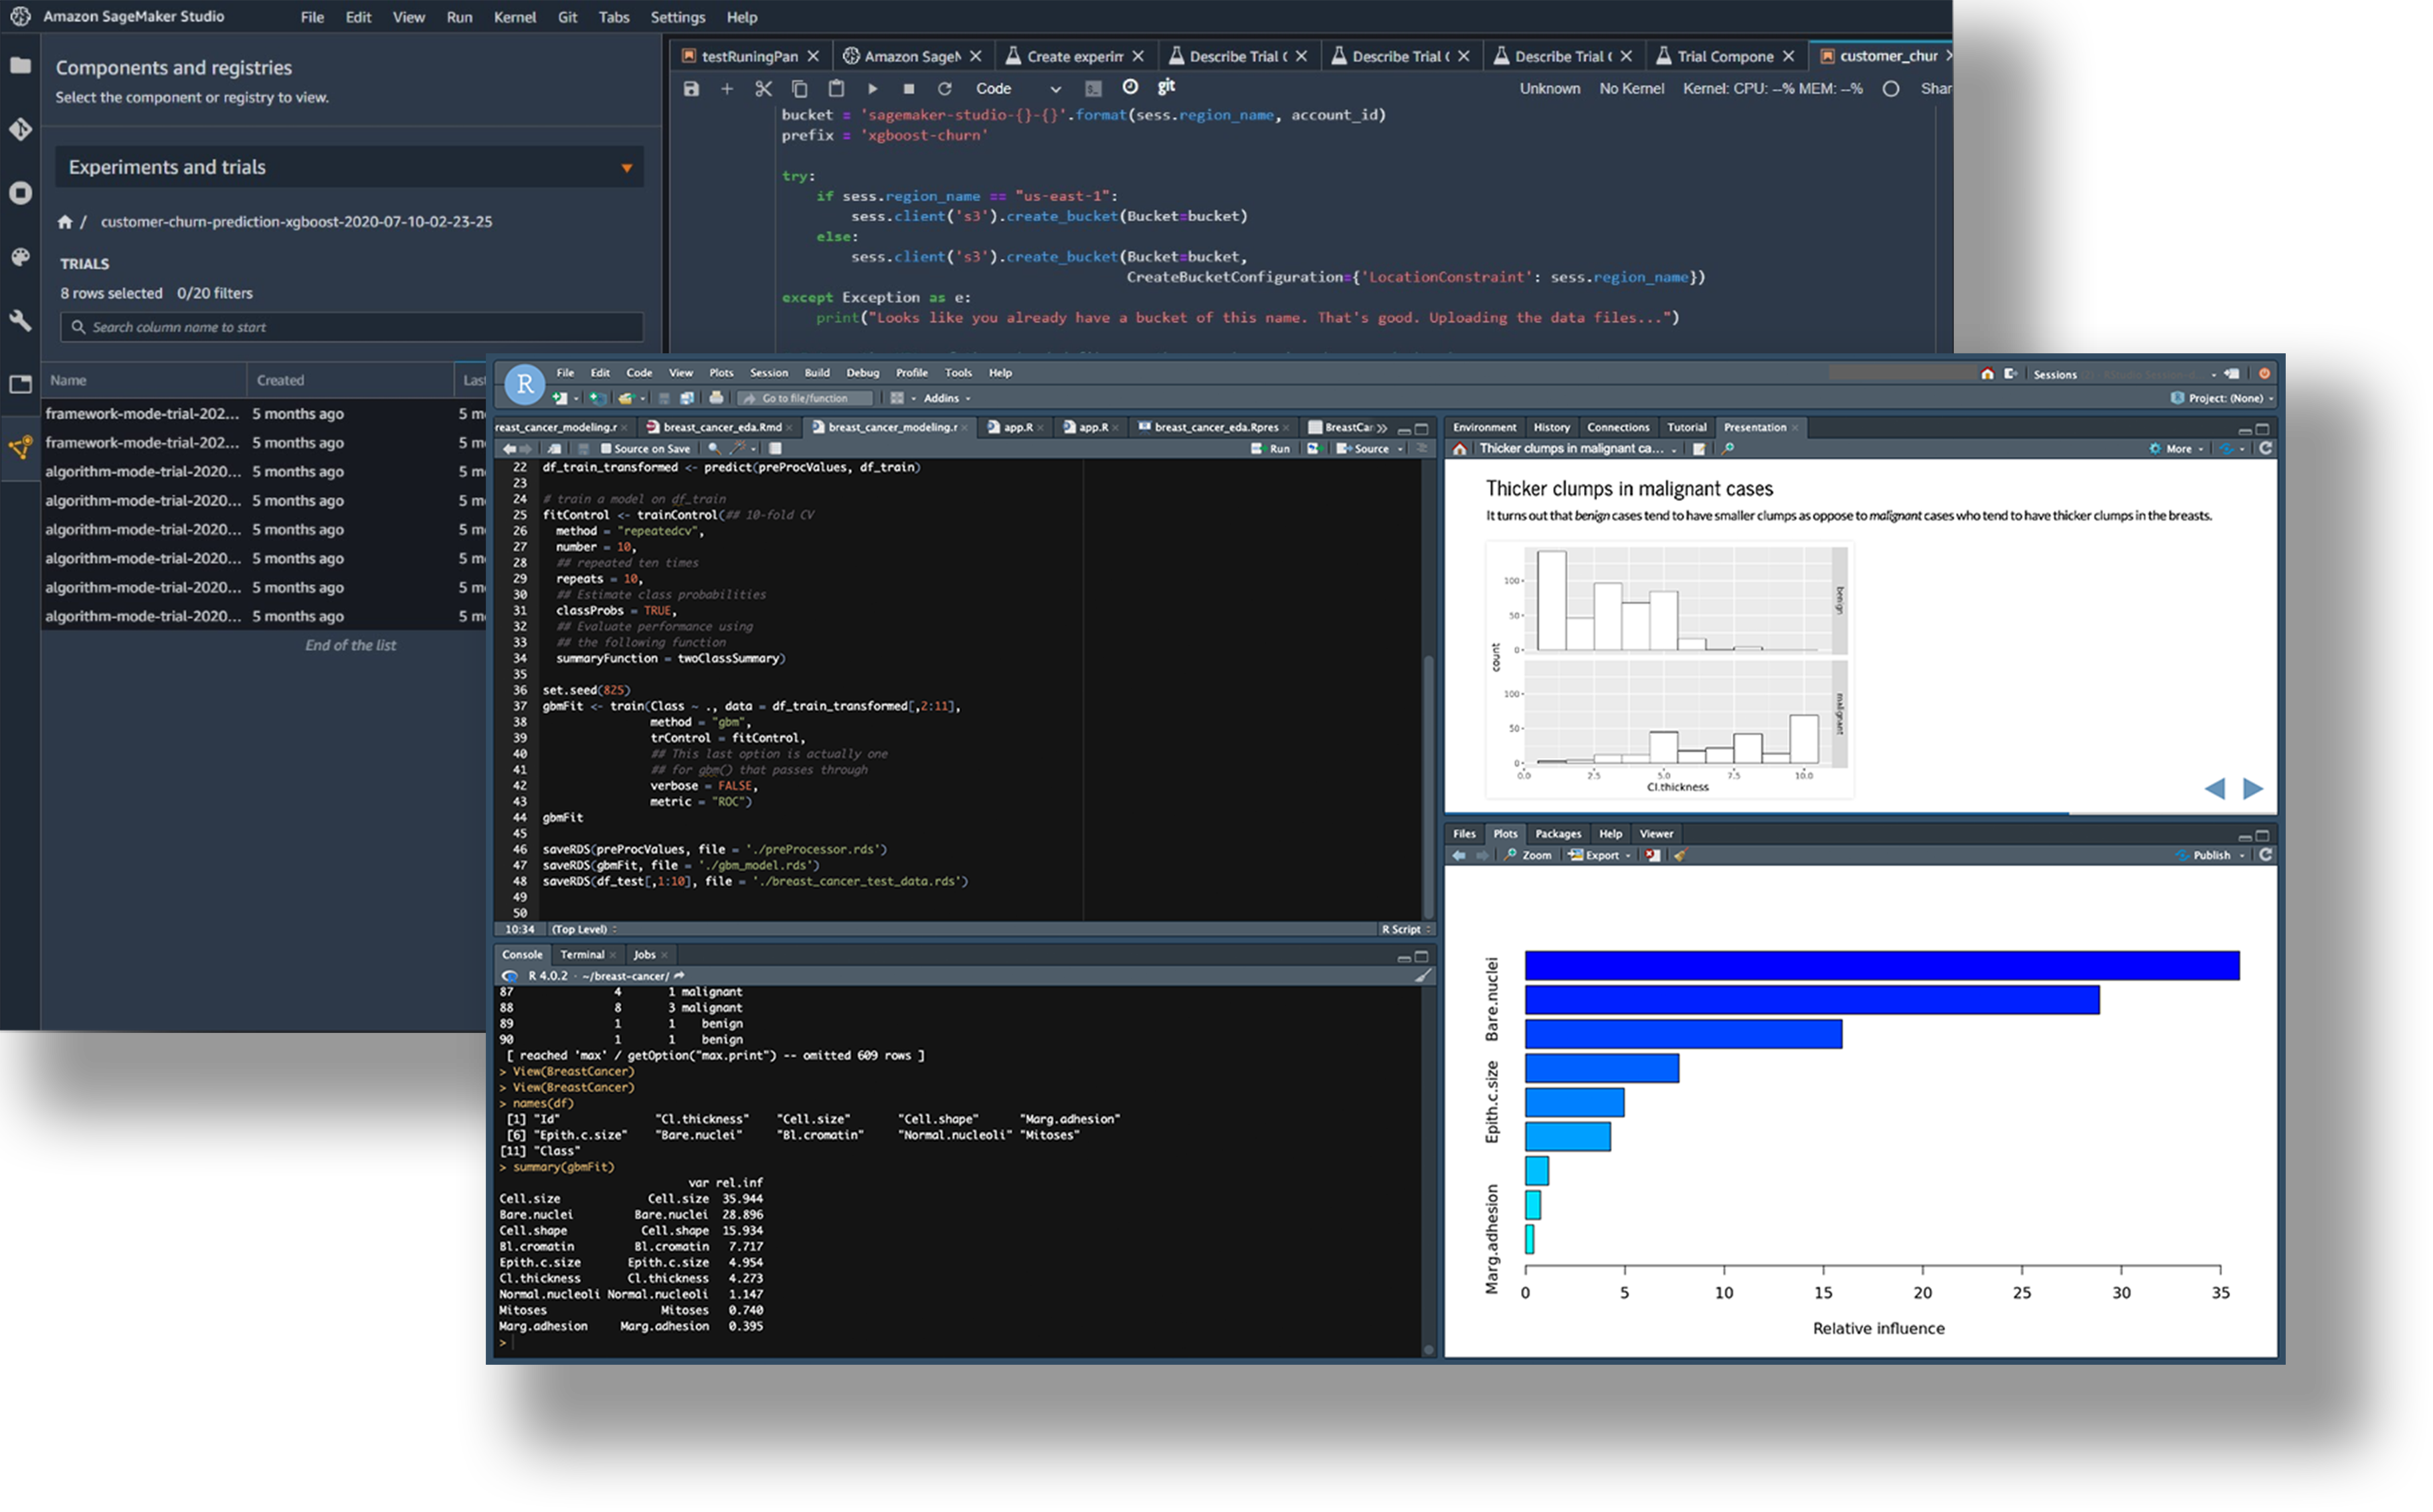Open the Jobs tab in console pane
The image size is (2433, 1512).
pyautogui.click(x=645, y=955)
